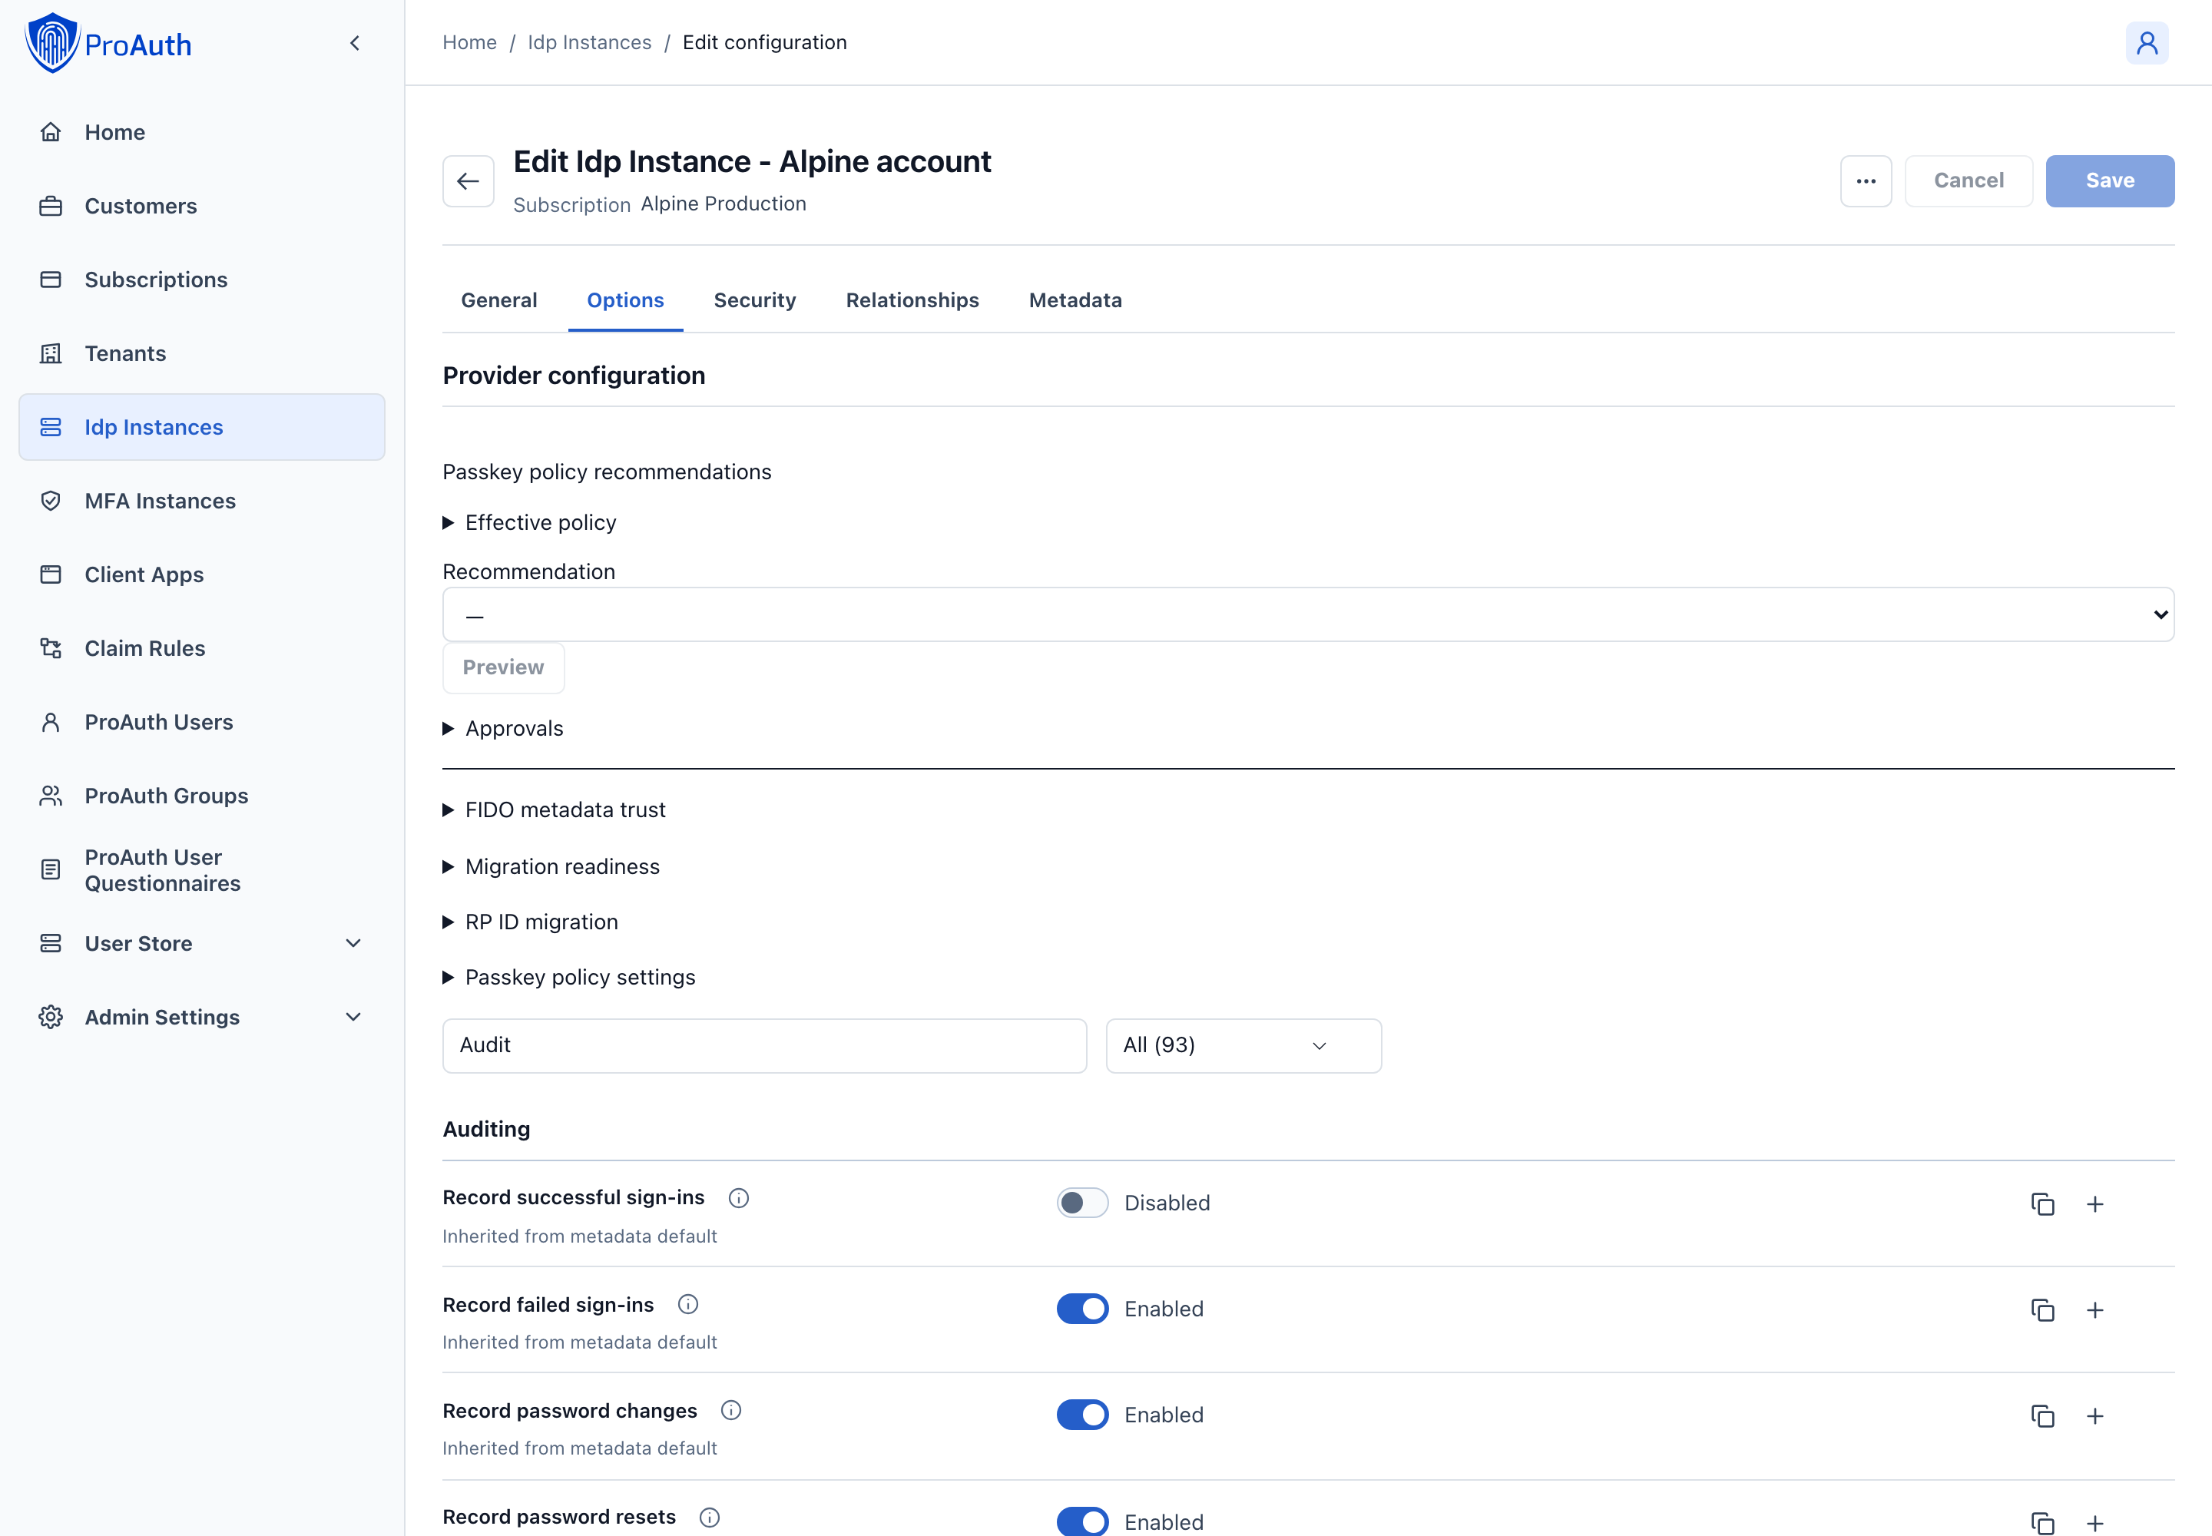
Task: Click the Audit search field
Action: point(764,1046)
